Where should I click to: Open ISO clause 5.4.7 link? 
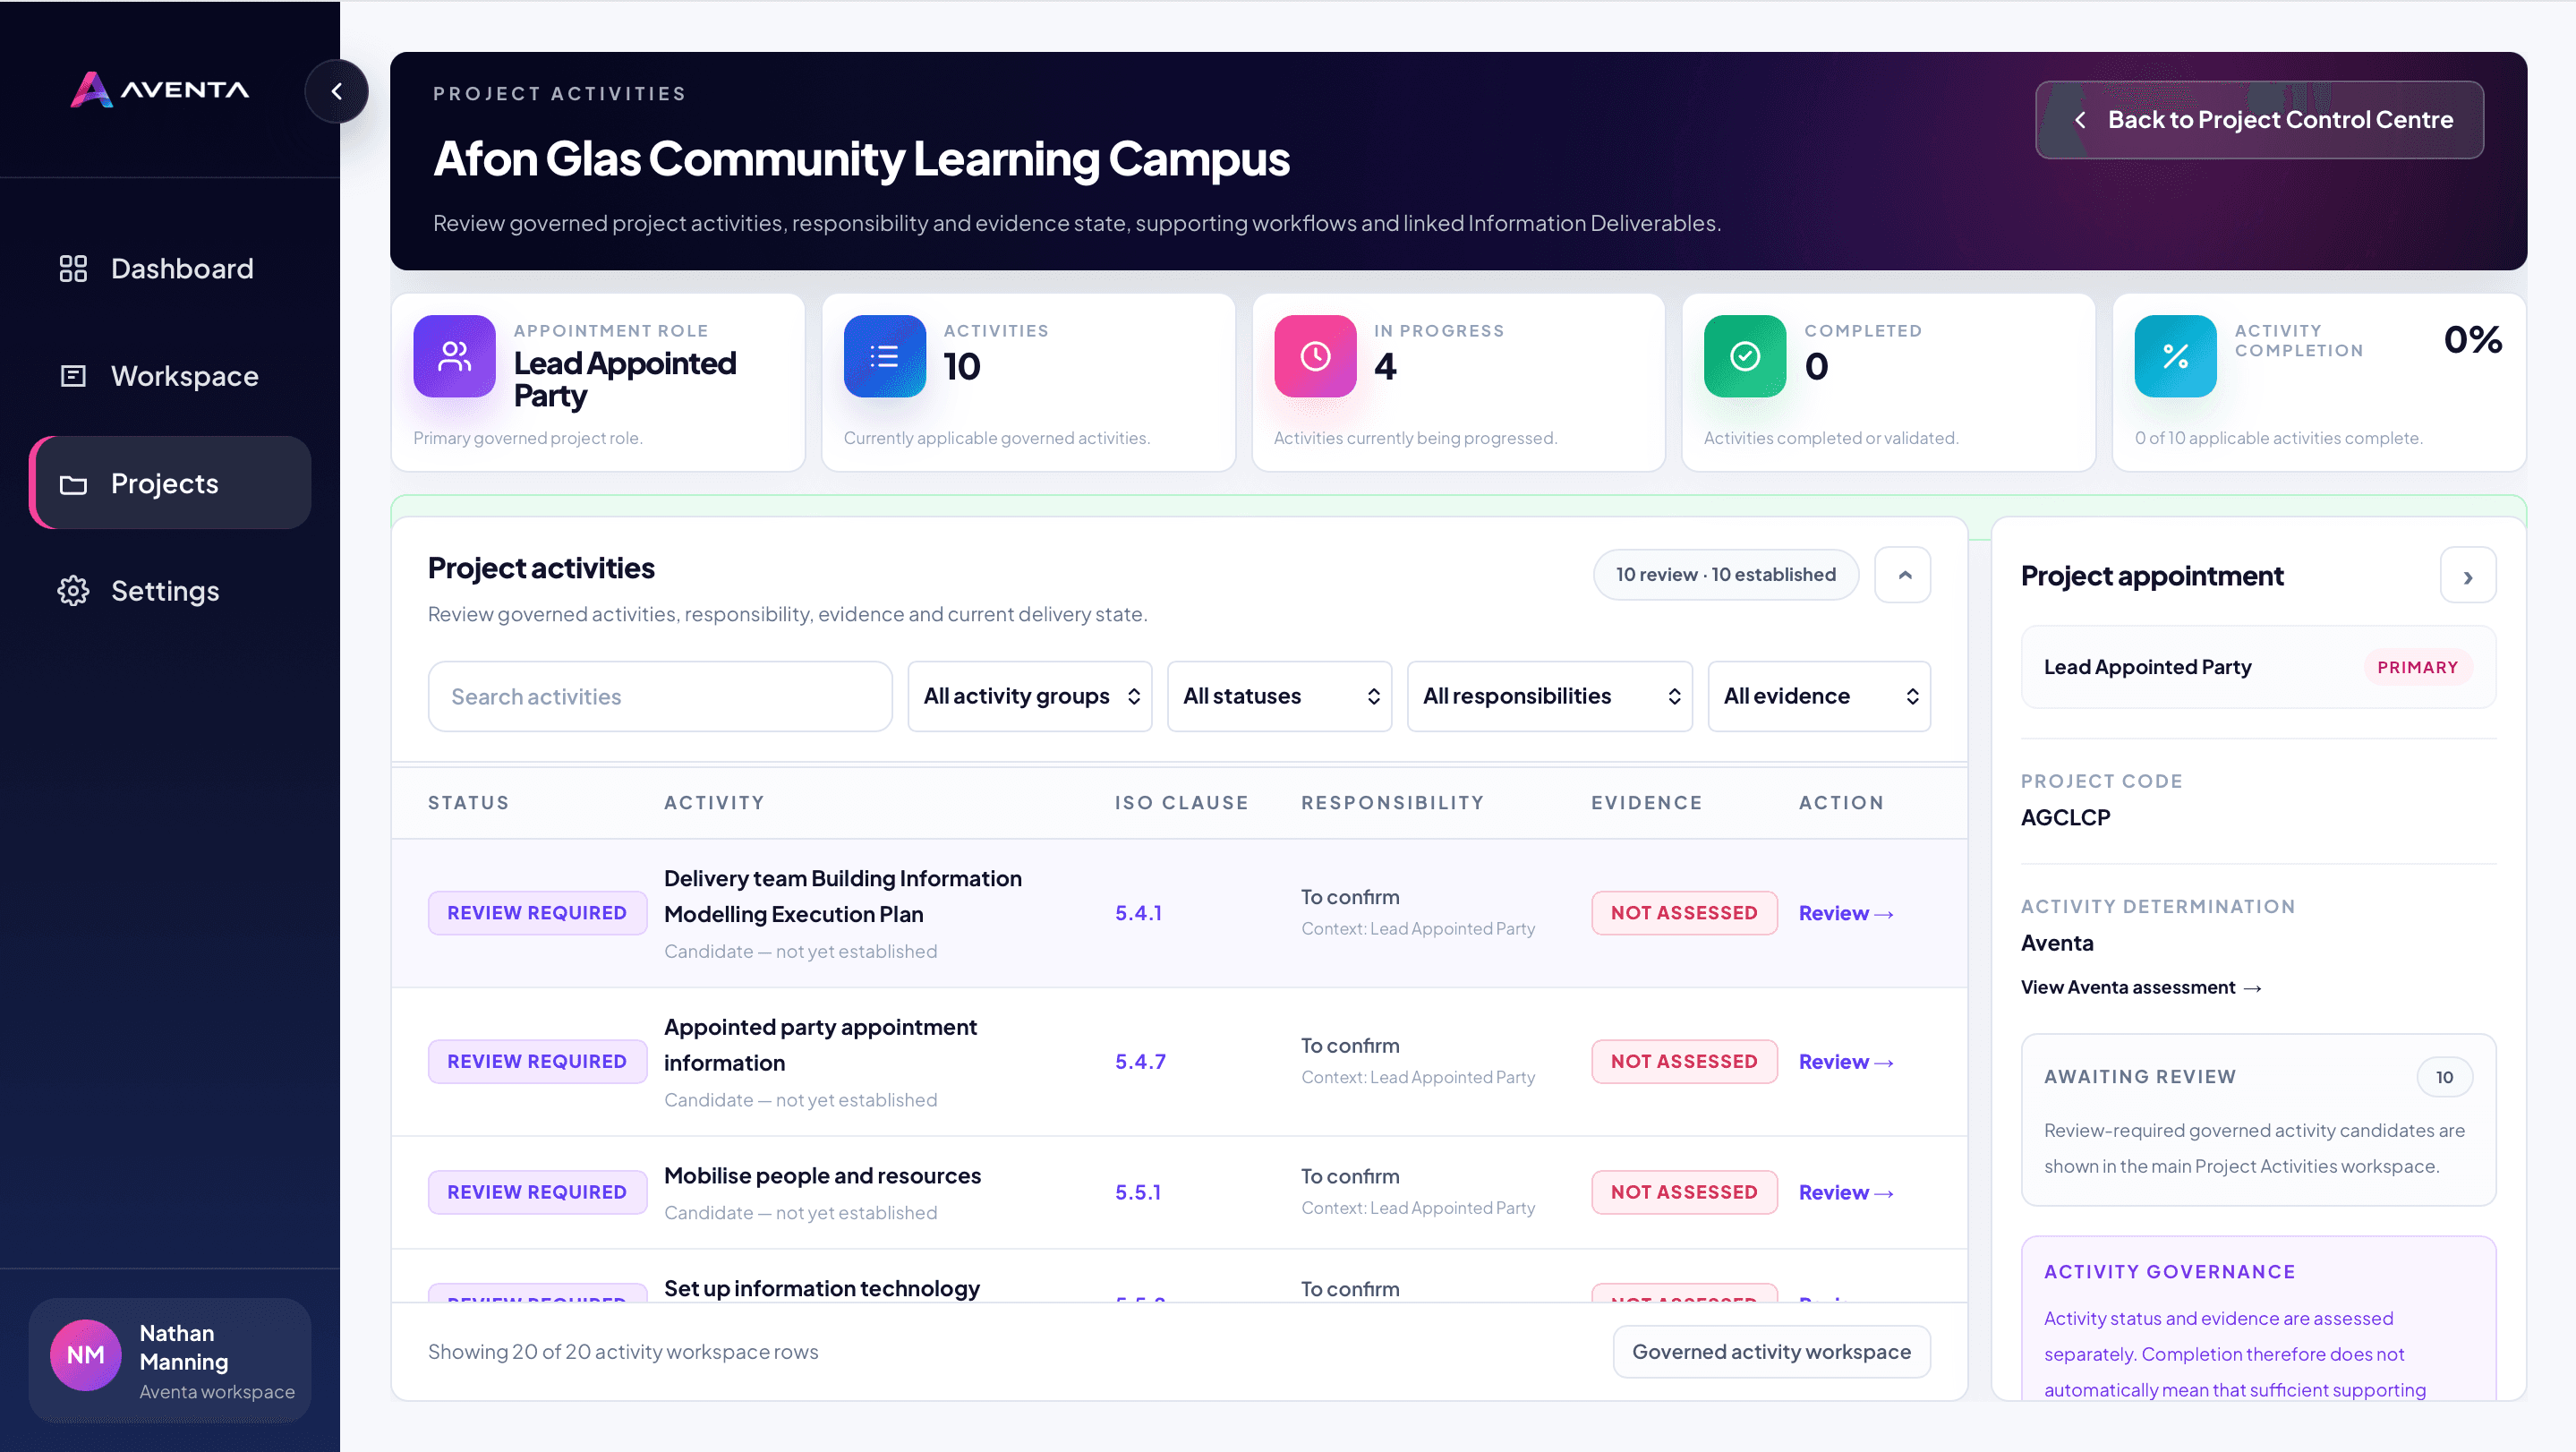coord(1140,1062)
